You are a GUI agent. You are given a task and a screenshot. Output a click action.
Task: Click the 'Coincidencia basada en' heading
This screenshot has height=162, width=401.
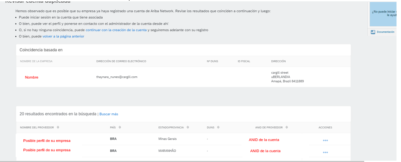[41, 50]
